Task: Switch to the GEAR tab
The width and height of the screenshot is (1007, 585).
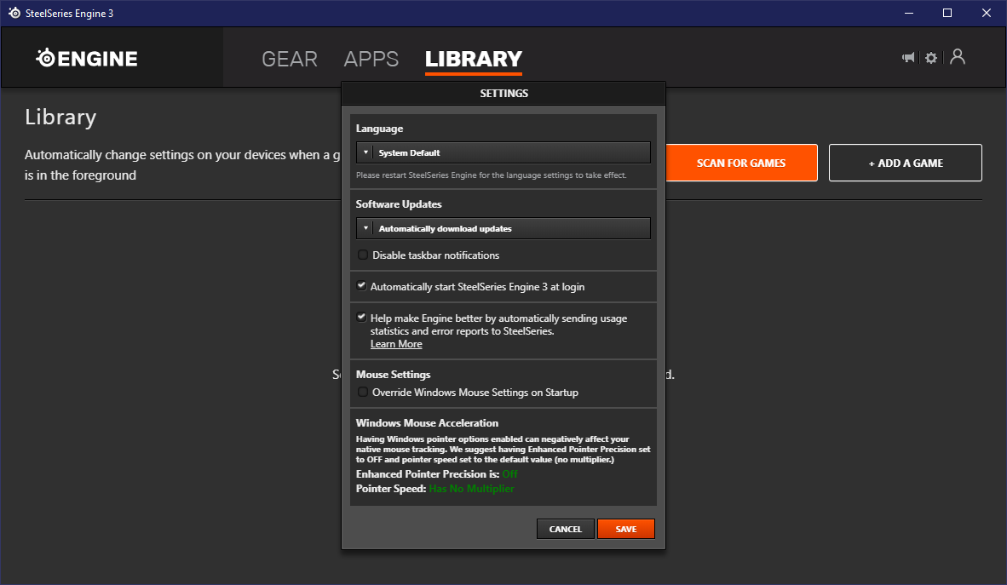Action: coord(290,59)
